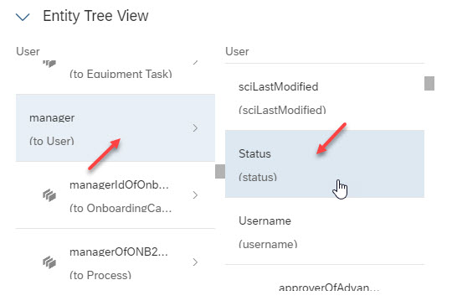The image size is (452, 306).
Task: Click the left User column header
Action: pyautogui.click(x=28, y=51)
